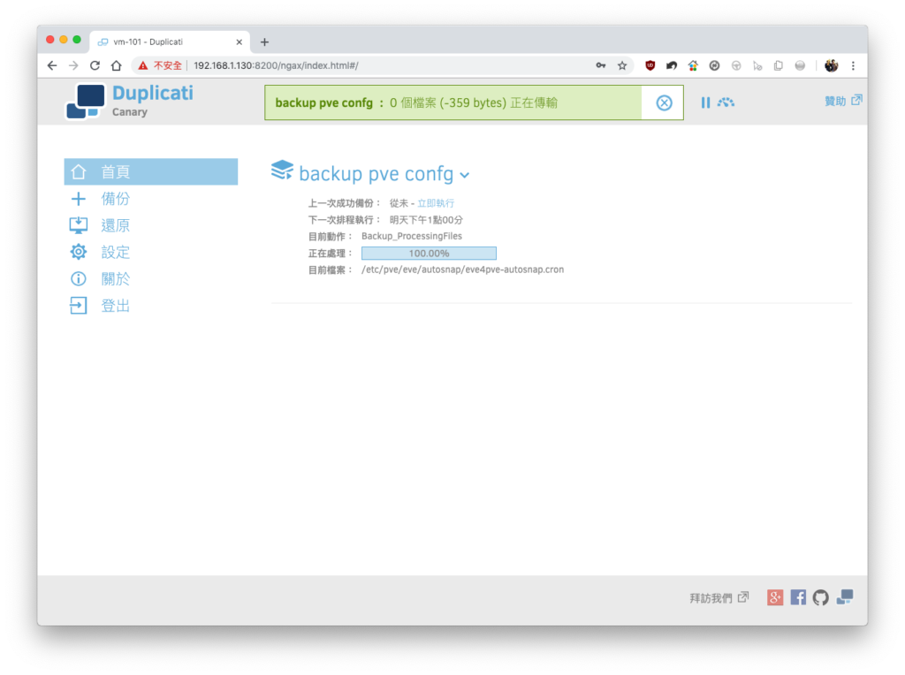Click the current file path text
This screenshot has width=905, height=675.
point(463,269)
